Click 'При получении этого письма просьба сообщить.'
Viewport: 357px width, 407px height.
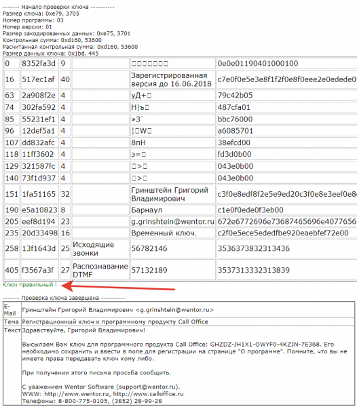[x=96, y=372]
